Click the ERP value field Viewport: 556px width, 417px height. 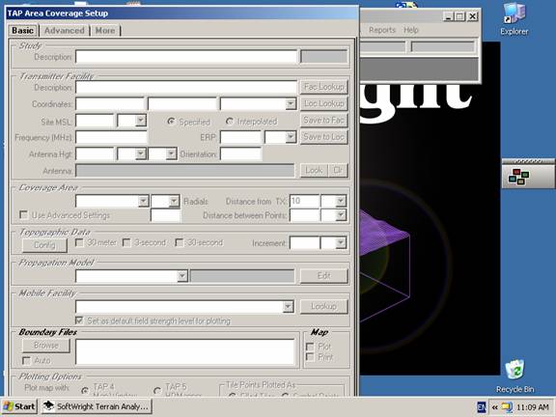pos(240,137)
